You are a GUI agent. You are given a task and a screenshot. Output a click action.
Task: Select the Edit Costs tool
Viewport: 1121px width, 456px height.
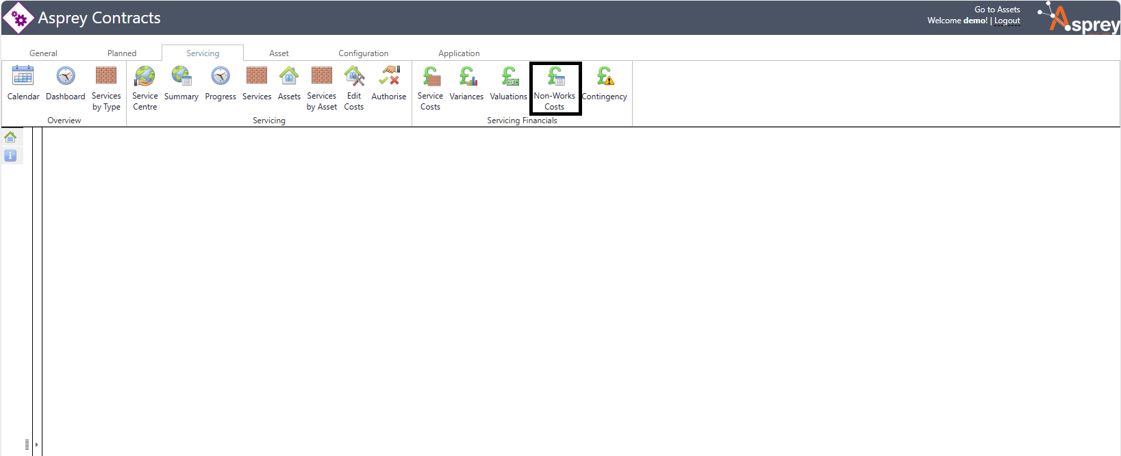354,76
